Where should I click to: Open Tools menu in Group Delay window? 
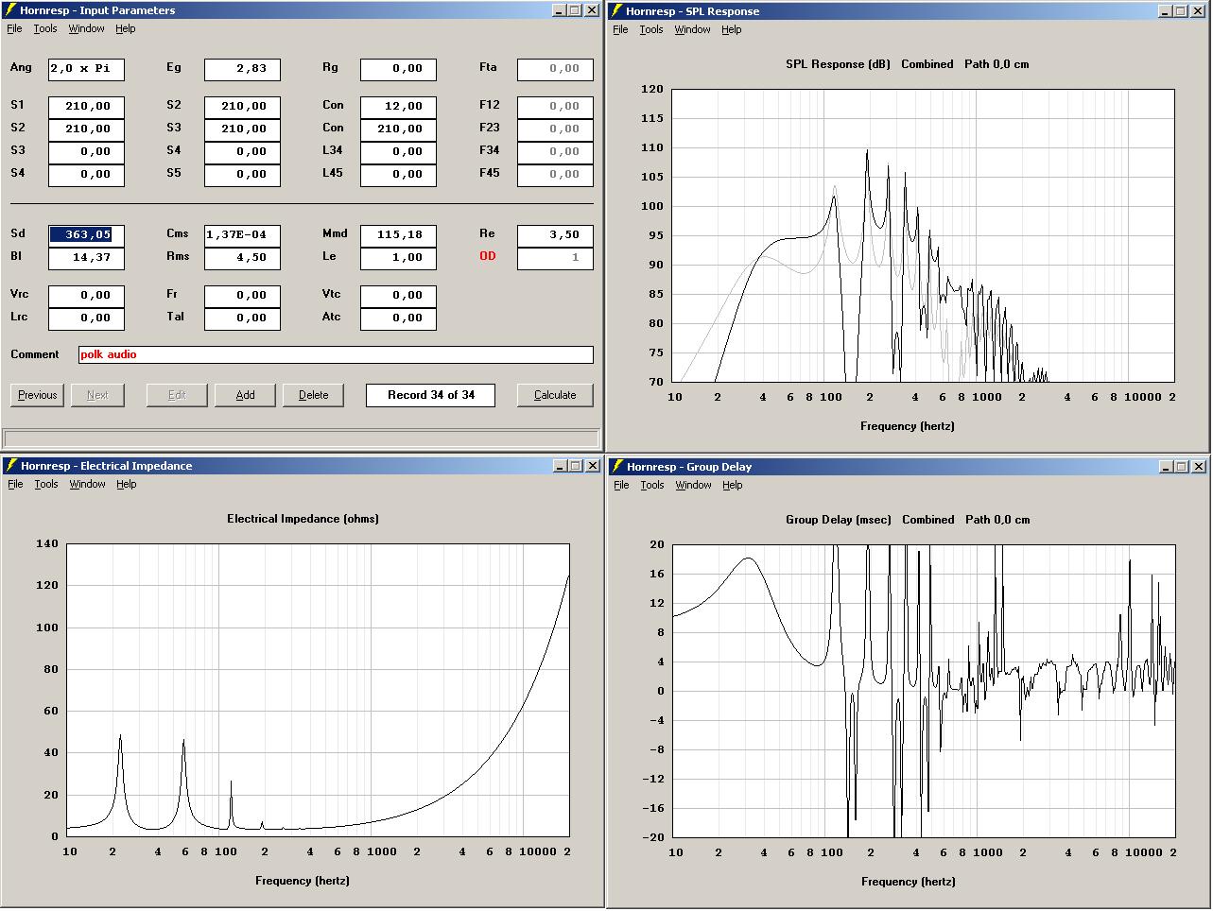[x=652, y=485]
